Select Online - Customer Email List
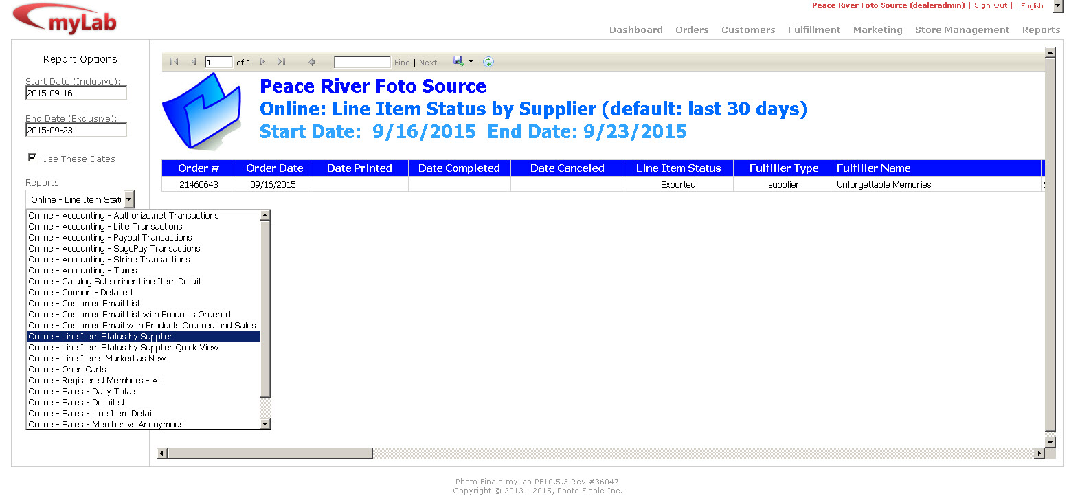 [x=144, y=303]
